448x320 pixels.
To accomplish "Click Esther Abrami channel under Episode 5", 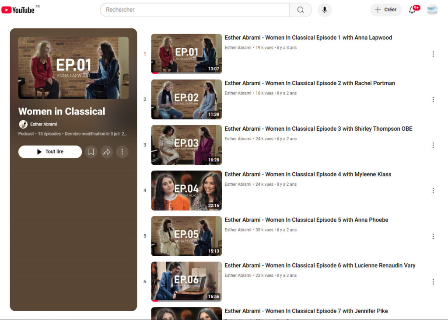I will (238, 230).
